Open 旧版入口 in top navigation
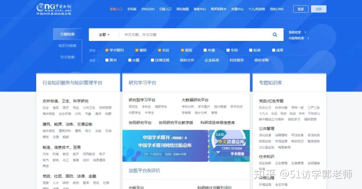Screen dimensions: 362x189 165,9
